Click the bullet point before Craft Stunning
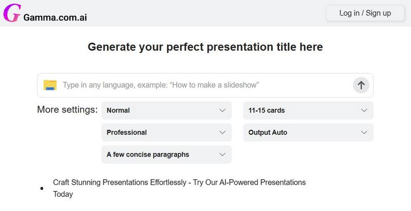The width and height of the screenshot is (411, 211). coord(42,188)
